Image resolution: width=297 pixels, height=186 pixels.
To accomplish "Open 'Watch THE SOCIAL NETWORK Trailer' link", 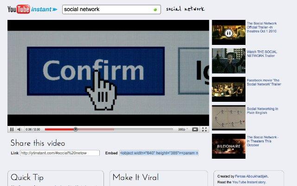I will tap(262, 54).
